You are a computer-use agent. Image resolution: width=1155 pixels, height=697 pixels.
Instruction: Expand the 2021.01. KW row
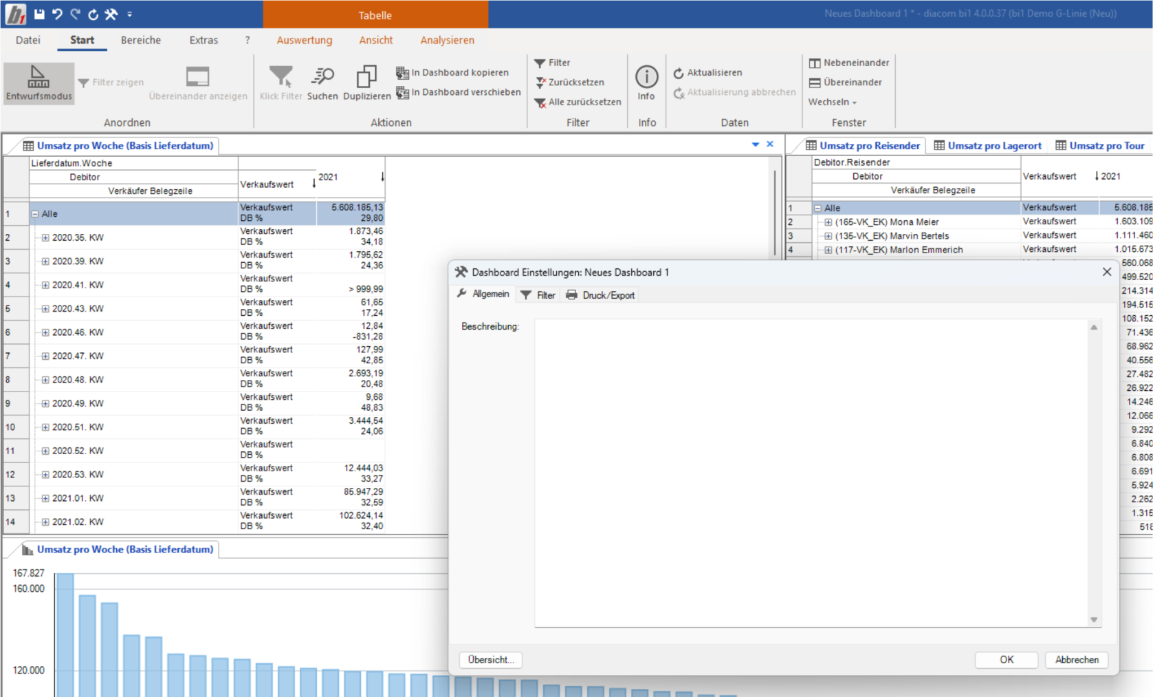point(45,498)
